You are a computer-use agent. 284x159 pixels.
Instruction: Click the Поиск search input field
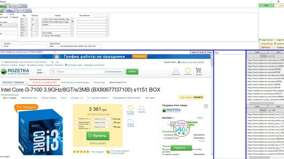[x=77, y=72]
